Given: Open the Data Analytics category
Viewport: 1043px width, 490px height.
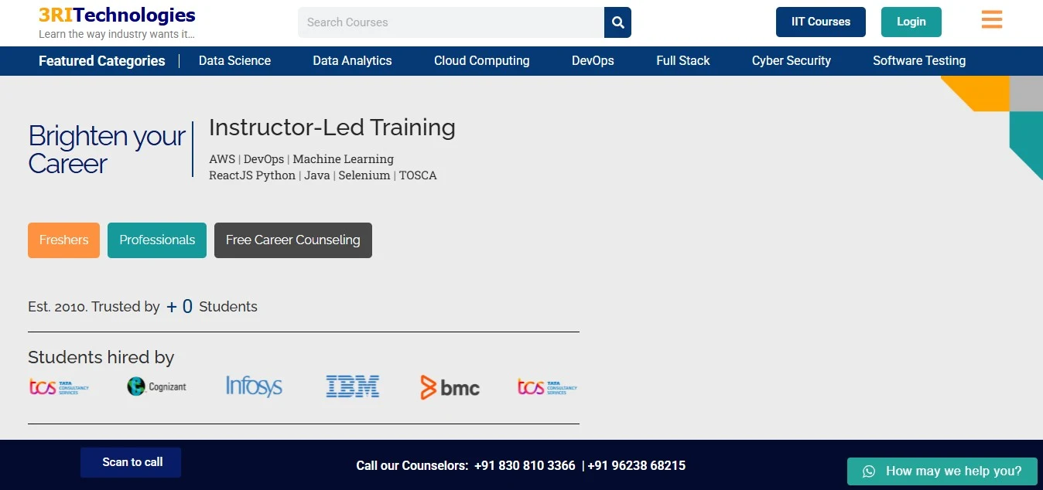Looking at the screenshot, I should [352, 61].
